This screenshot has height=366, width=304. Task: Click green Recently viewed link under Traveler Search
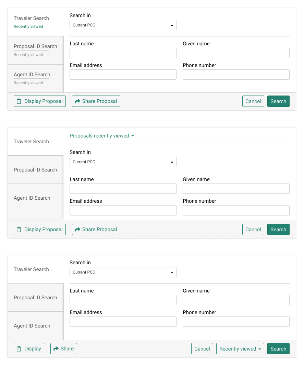28,26
